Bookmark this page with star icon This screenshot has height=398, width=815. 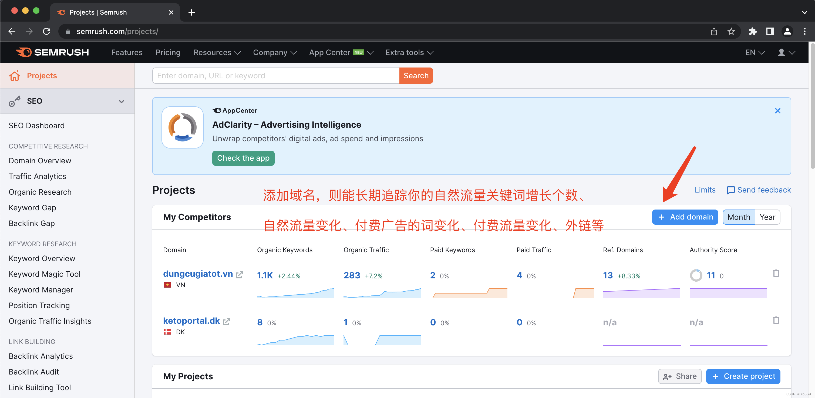coord(731,31)
